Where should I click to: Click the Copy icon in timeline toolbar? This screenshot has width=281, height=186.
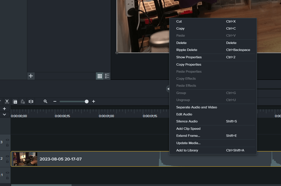coord(15,102)
